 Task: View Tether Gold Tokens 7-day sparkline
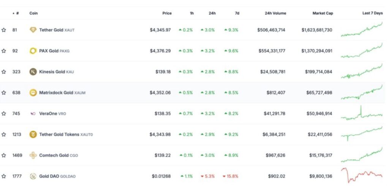coord(362,134)
